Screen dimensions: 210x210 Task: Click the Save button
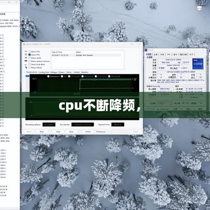coord(71,132)
